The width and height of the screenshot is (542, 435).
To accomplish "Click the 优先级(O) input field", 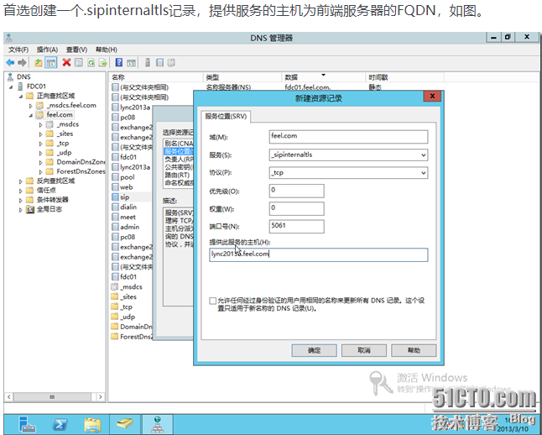I will click(x=296, y=191).
